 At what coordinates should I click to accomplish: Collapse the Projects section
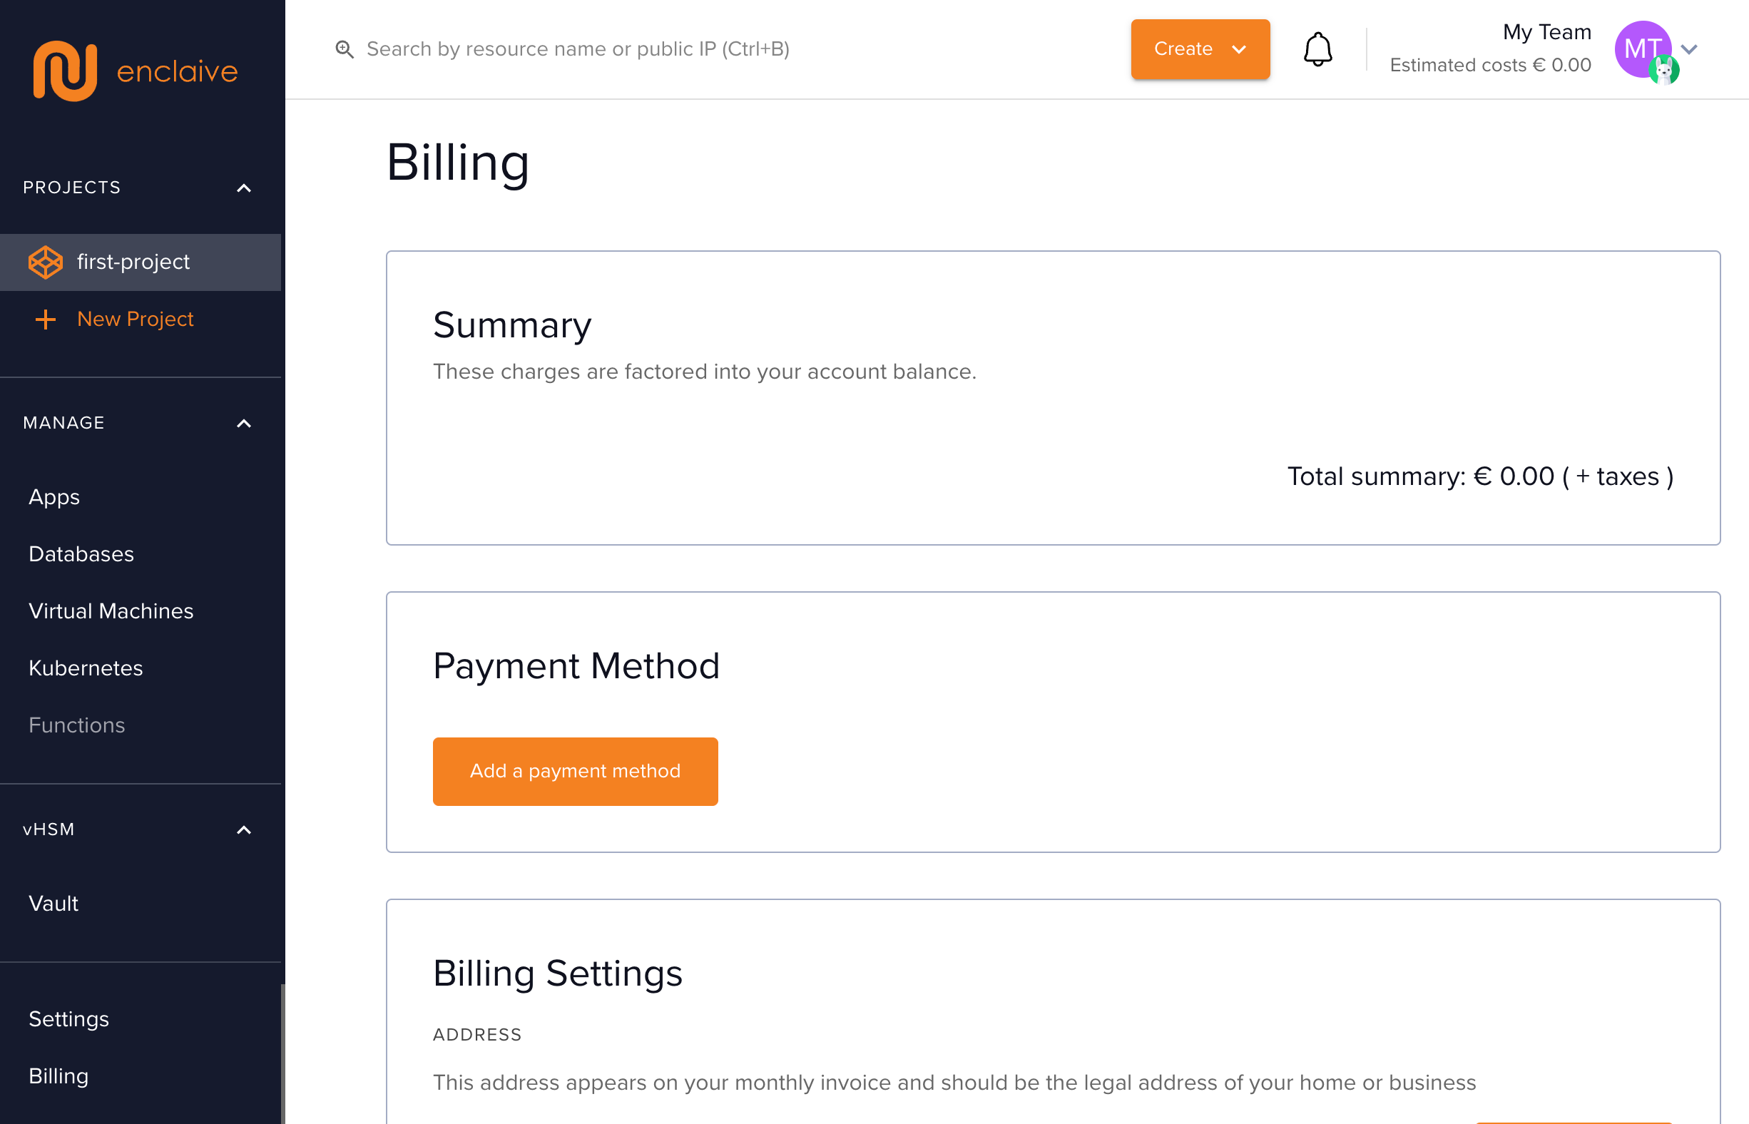tap(244, 188)
